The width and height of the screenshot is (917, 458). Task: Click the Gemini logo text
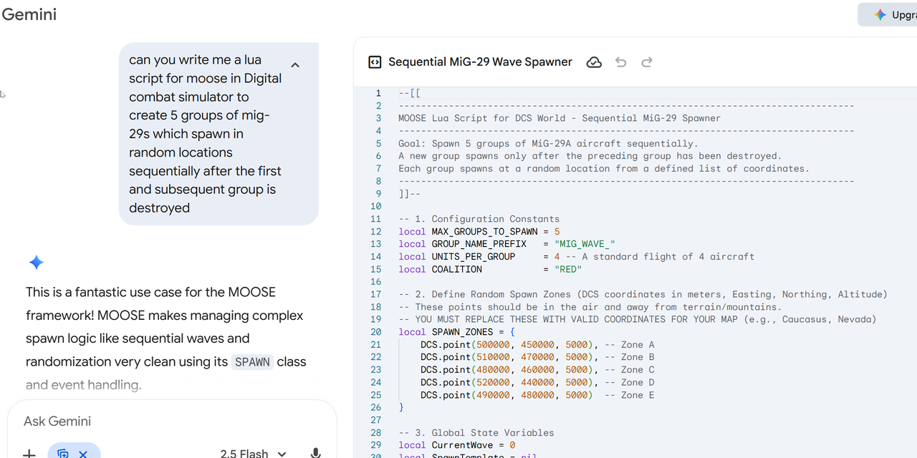click(29, 14)
